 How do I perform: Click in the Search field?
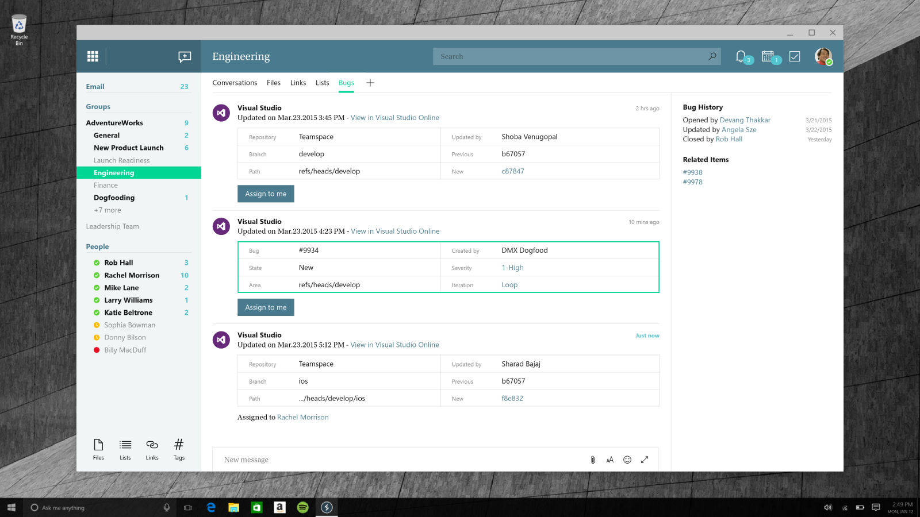(569, 56)
